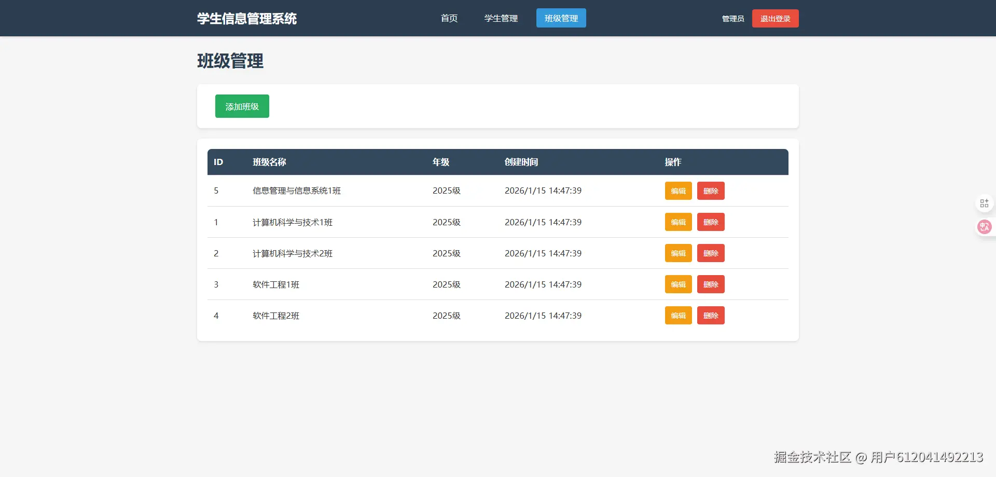The height and width of the screenshot is (477, 996).
Task: Click the 年级 column header
Action: tap(441, 162)
